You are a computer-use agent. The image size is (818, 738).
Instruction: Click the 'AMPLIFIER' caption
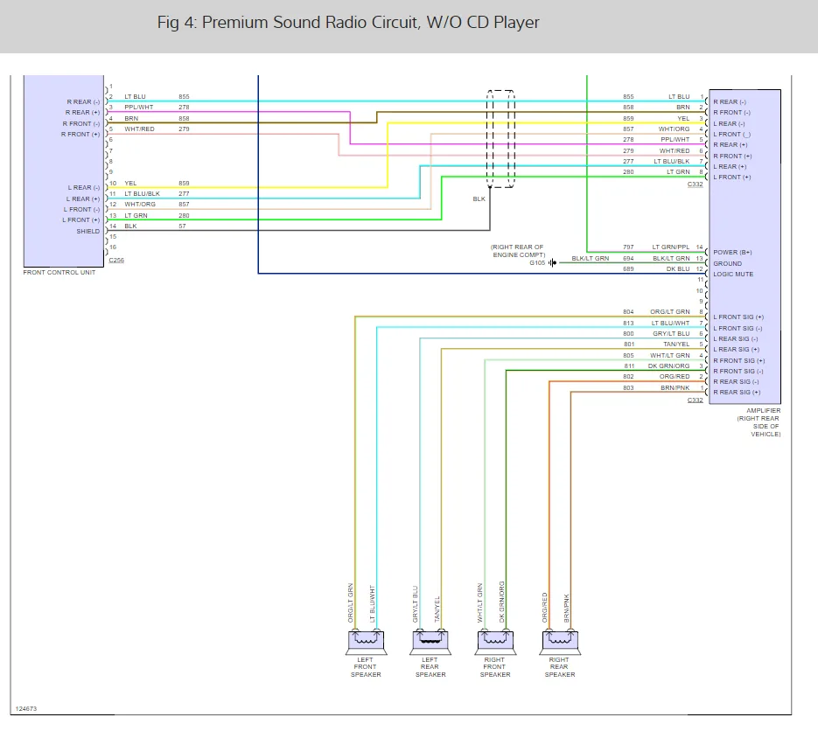[x=763, y=410]
